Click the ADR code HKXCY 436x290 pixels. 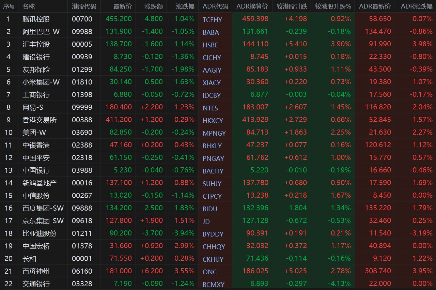click(213, 121)
